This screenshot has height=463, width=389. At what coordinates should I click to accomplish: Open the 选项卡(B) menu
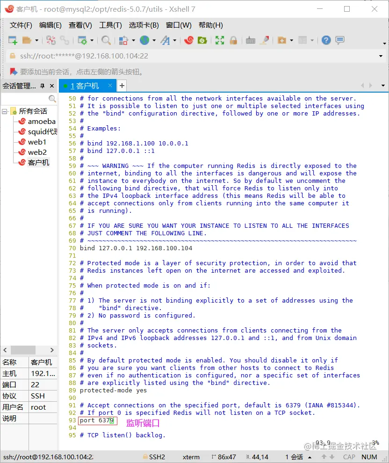[144, 25]
